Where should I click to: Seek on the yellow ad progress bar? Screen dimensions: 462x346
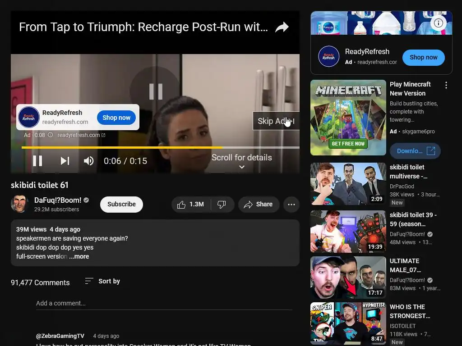[x=161, y=147]
